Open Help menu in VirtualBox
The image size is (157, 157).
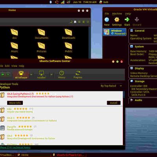click(x=128, y=14)
